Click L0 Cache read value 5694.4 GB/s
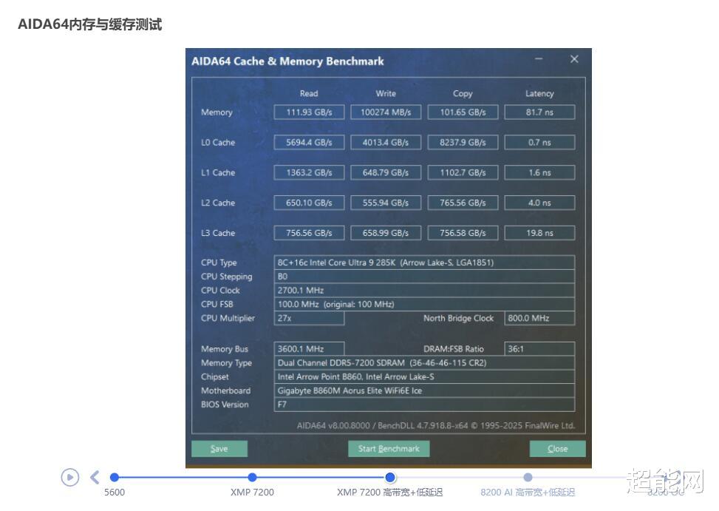 pyautogui.click(x=309, y=143)
